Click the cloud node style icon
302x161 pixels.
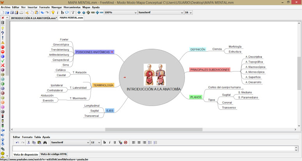pyautogui.click(x=67, y=13)
